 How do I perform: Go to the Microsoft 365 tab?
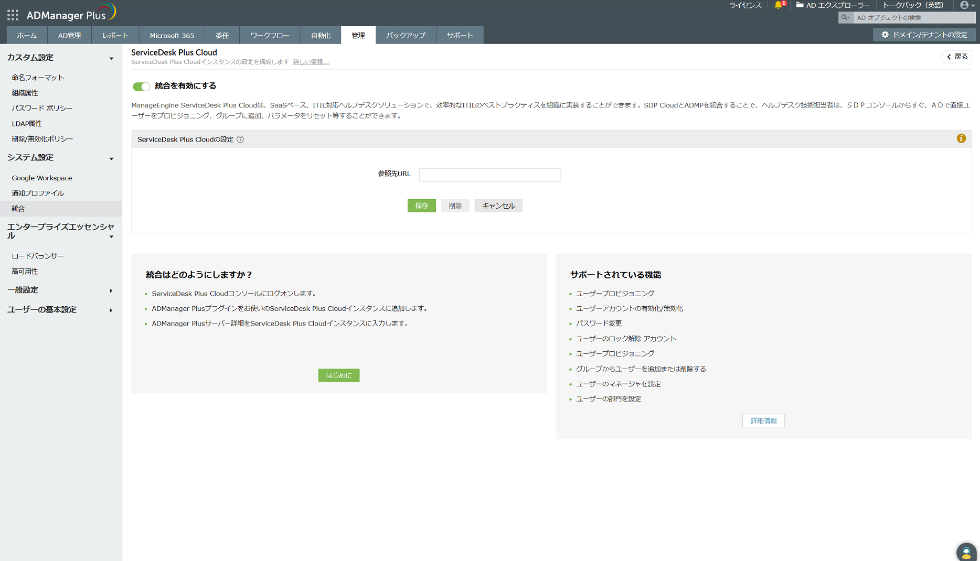[x=172, y=35]
